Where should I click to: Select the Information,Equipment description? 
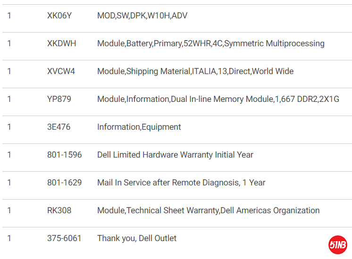pos(139,127)
